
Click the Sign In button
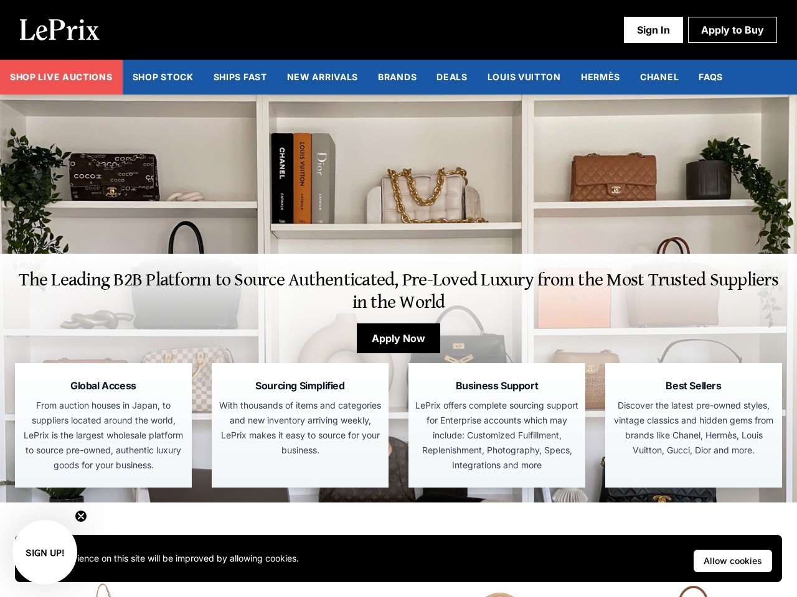pyautogui.click(x=653, y=30)
